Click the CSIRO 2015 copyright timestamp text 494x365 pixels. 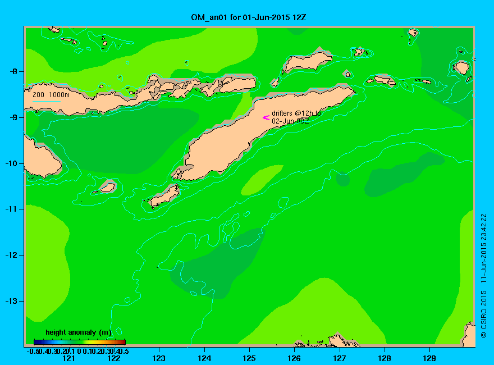[x=483, y=276]
